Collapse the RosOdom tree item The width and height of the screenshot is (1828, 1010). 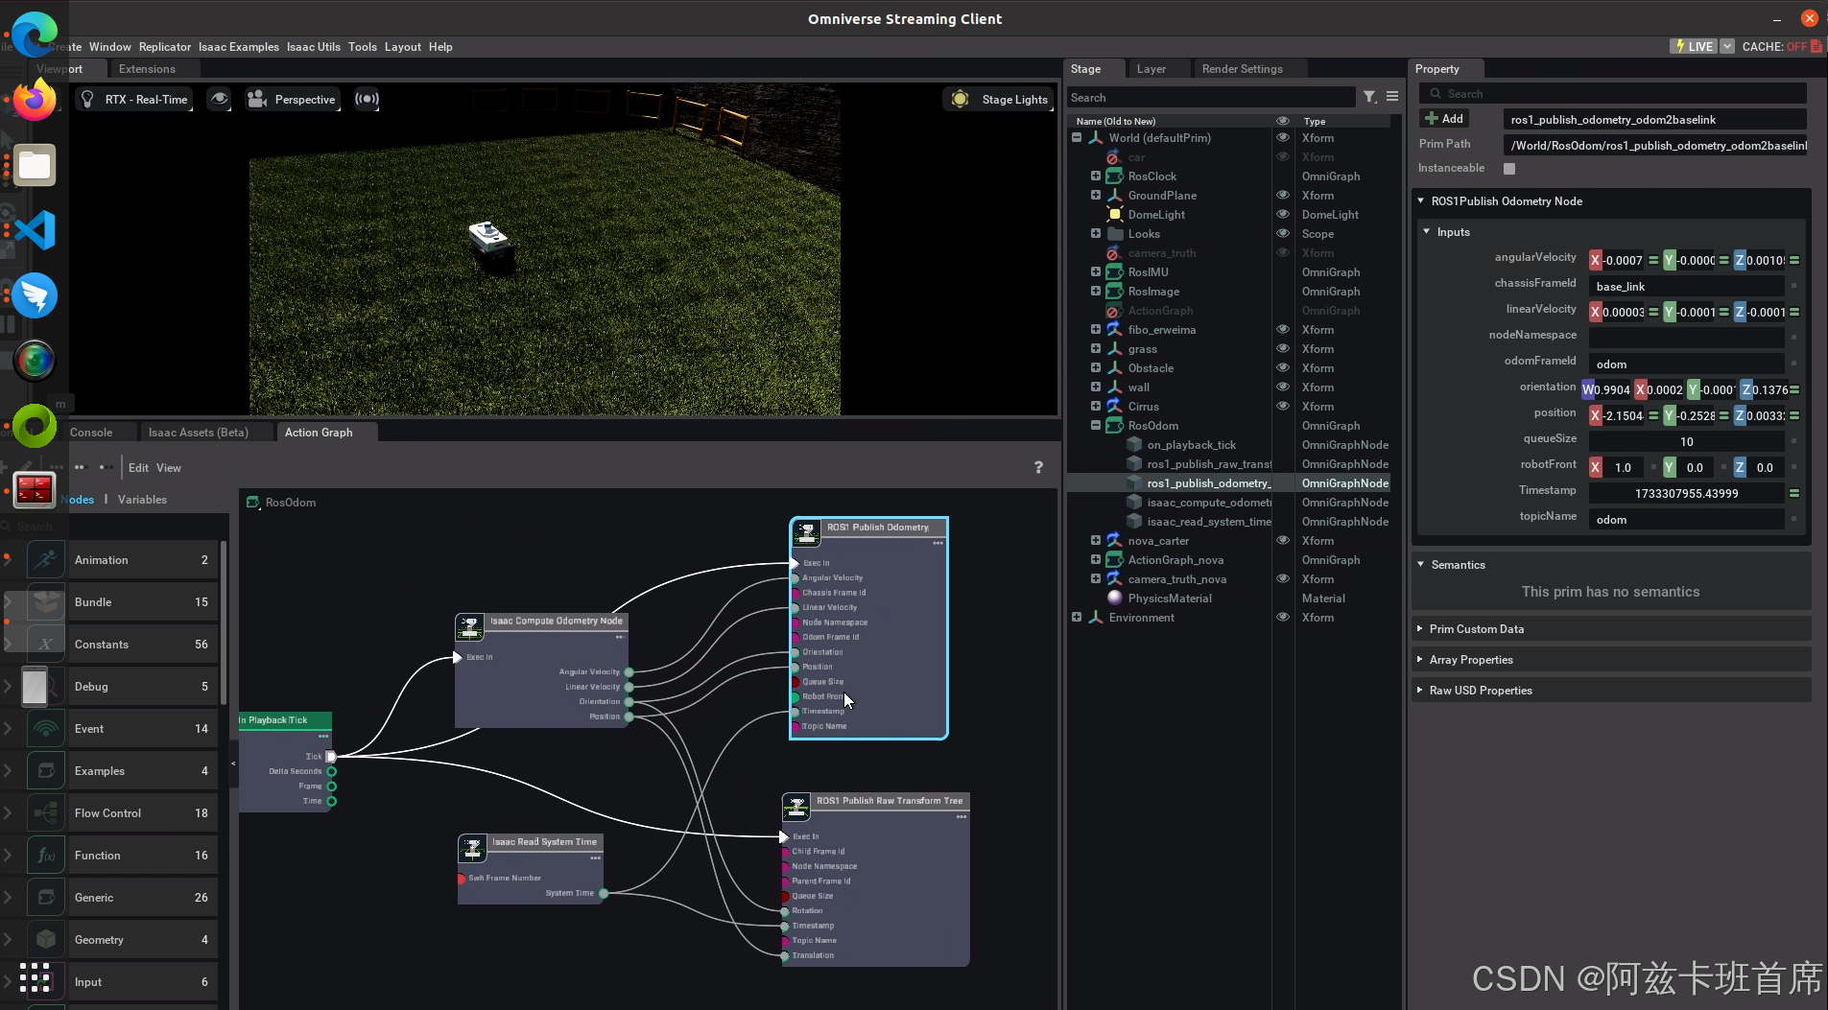tap(1096, 426)
